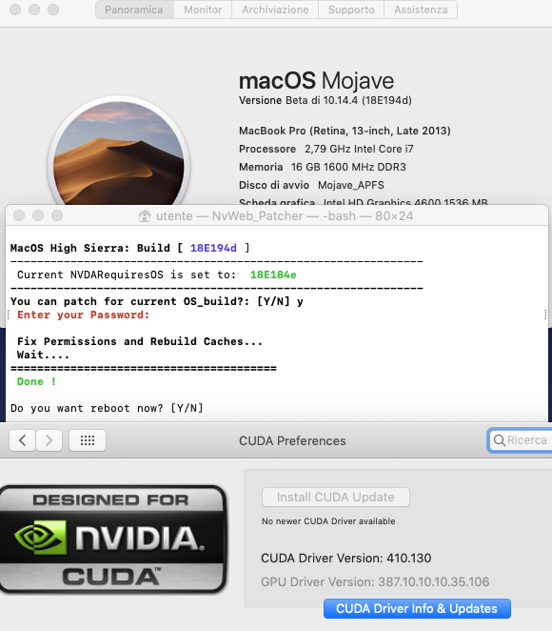Viewport: 552px width, 631px height.
Task: Show all preferences via grid icon
Action: pos(88,440)
